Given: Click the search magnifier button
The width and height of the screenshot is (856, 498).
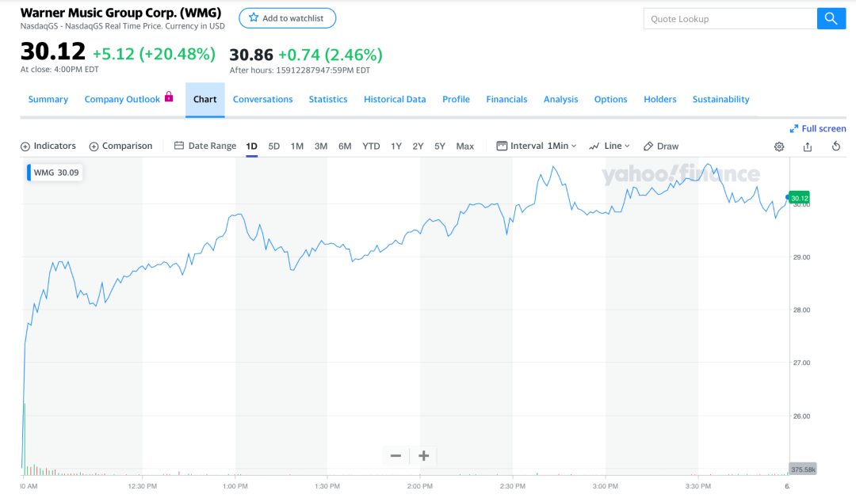Looking at the screenshot, I should tap(831, 18).
